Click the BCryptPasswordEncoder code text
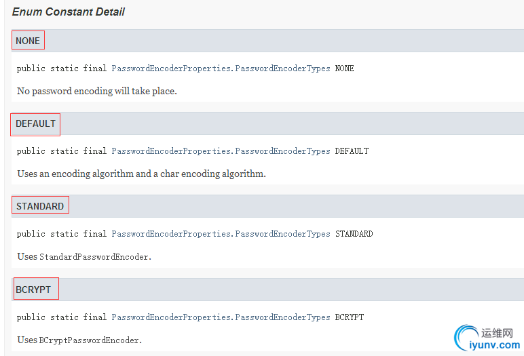The image size is (524, 356). (x=90, y=340)
